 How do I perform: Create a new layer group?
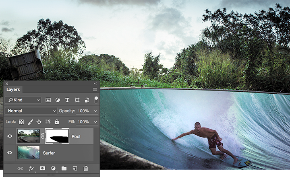[x=64, y=169]
